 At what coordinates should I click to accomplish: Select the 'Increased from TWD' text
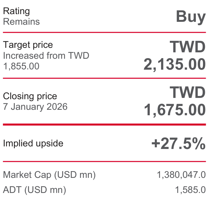(46, 56)
